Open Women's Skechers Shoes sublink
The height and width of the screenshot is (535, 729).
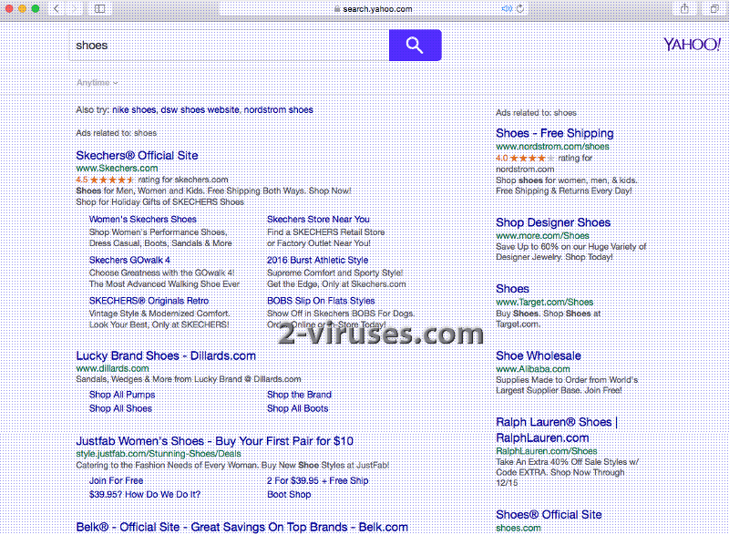143,219
